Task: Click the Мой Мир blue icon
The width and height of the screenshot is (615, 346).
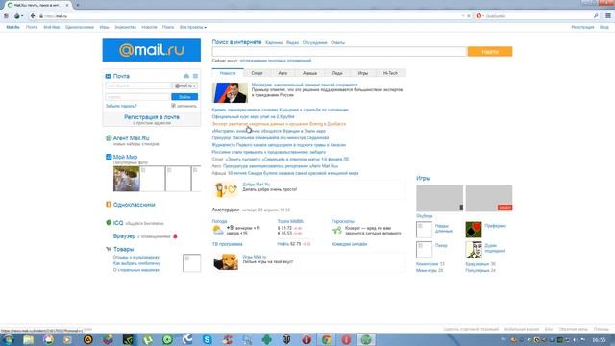Action: click(x=109, y=157)
